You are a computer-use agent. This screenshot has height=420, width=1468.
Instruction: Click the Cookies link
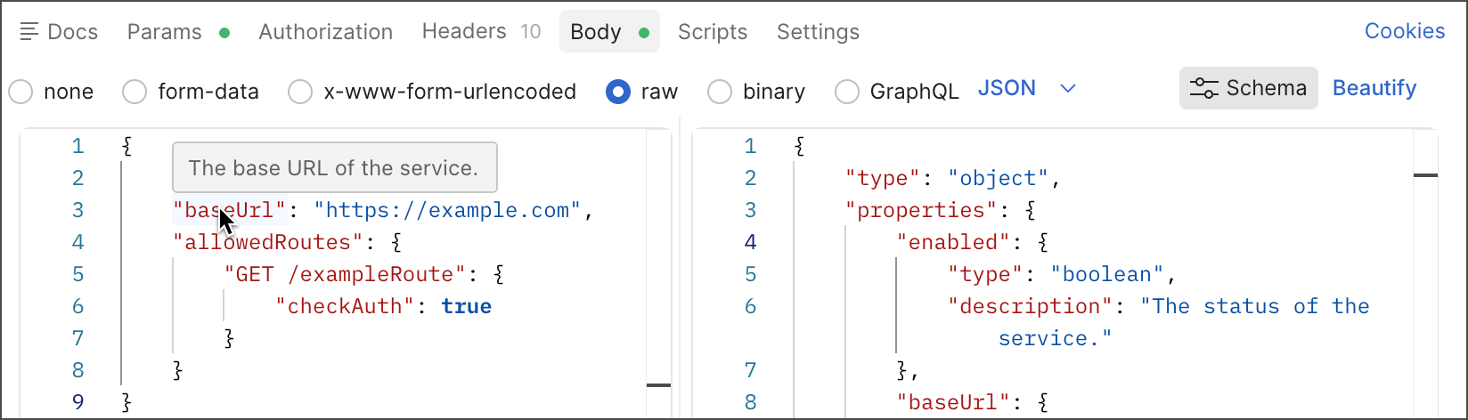[1404, 31]
